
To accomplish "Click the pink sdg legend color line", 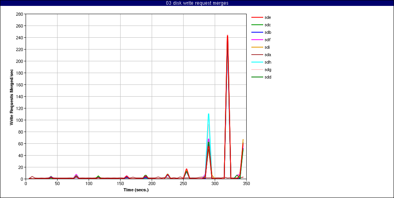I will pos(257,70).
